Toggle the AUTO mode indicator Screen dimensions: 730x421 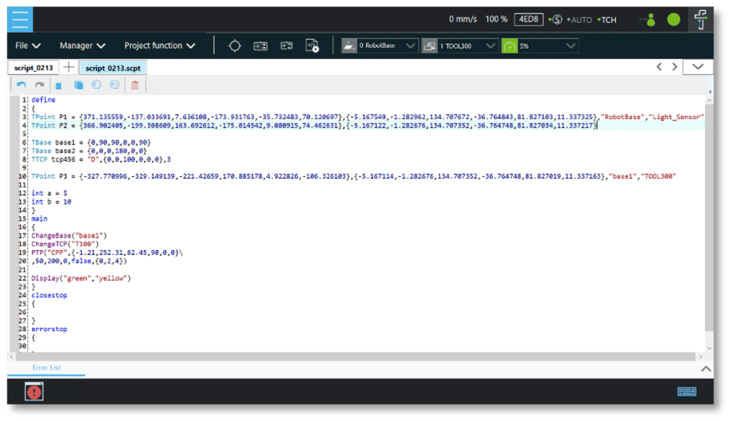point(580,20)
